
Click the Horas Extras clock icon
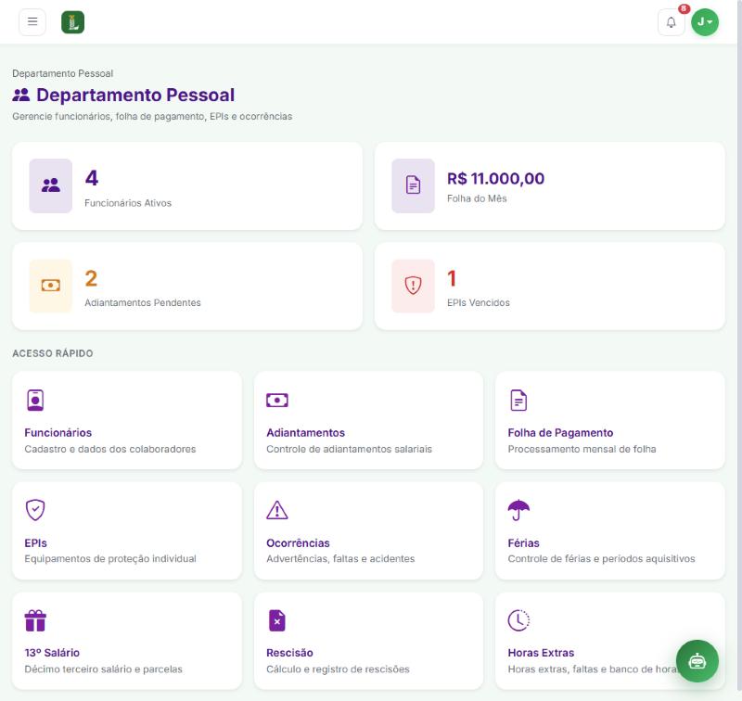pos(518,620)
